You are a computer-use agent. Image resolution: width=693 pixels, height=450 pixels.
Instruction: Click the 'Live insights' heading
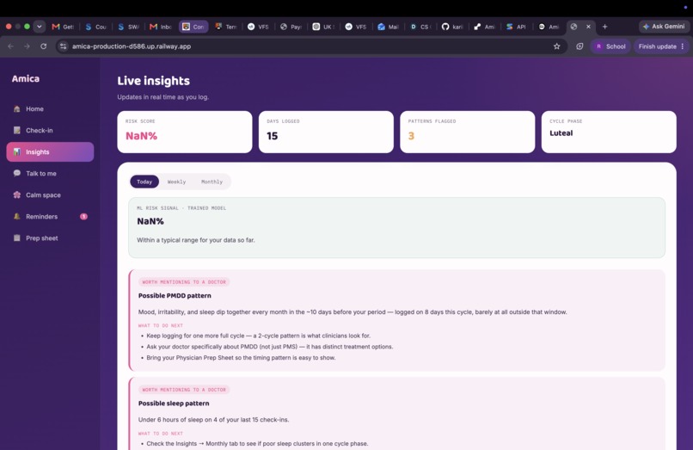(153, 81)
